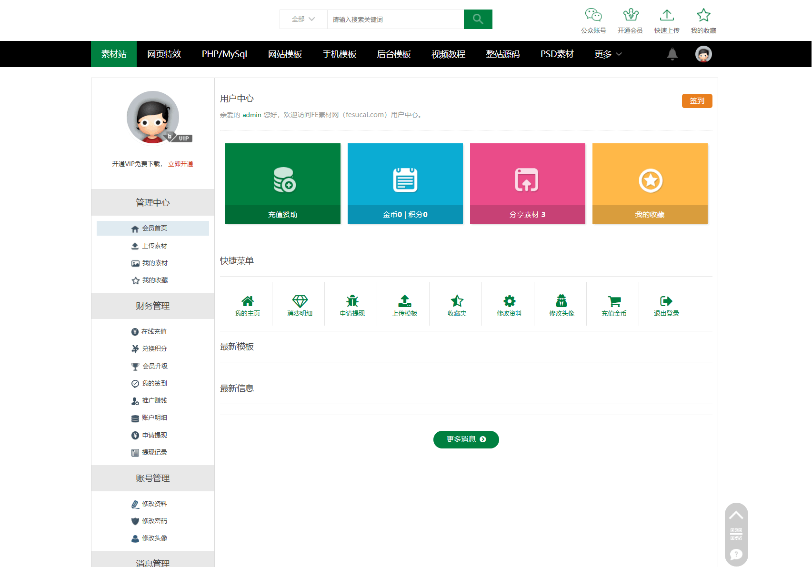The width and height of the screenshot is (812, 567).
Task: Expand the 更多 navigation menu
Action: (607, 54)
